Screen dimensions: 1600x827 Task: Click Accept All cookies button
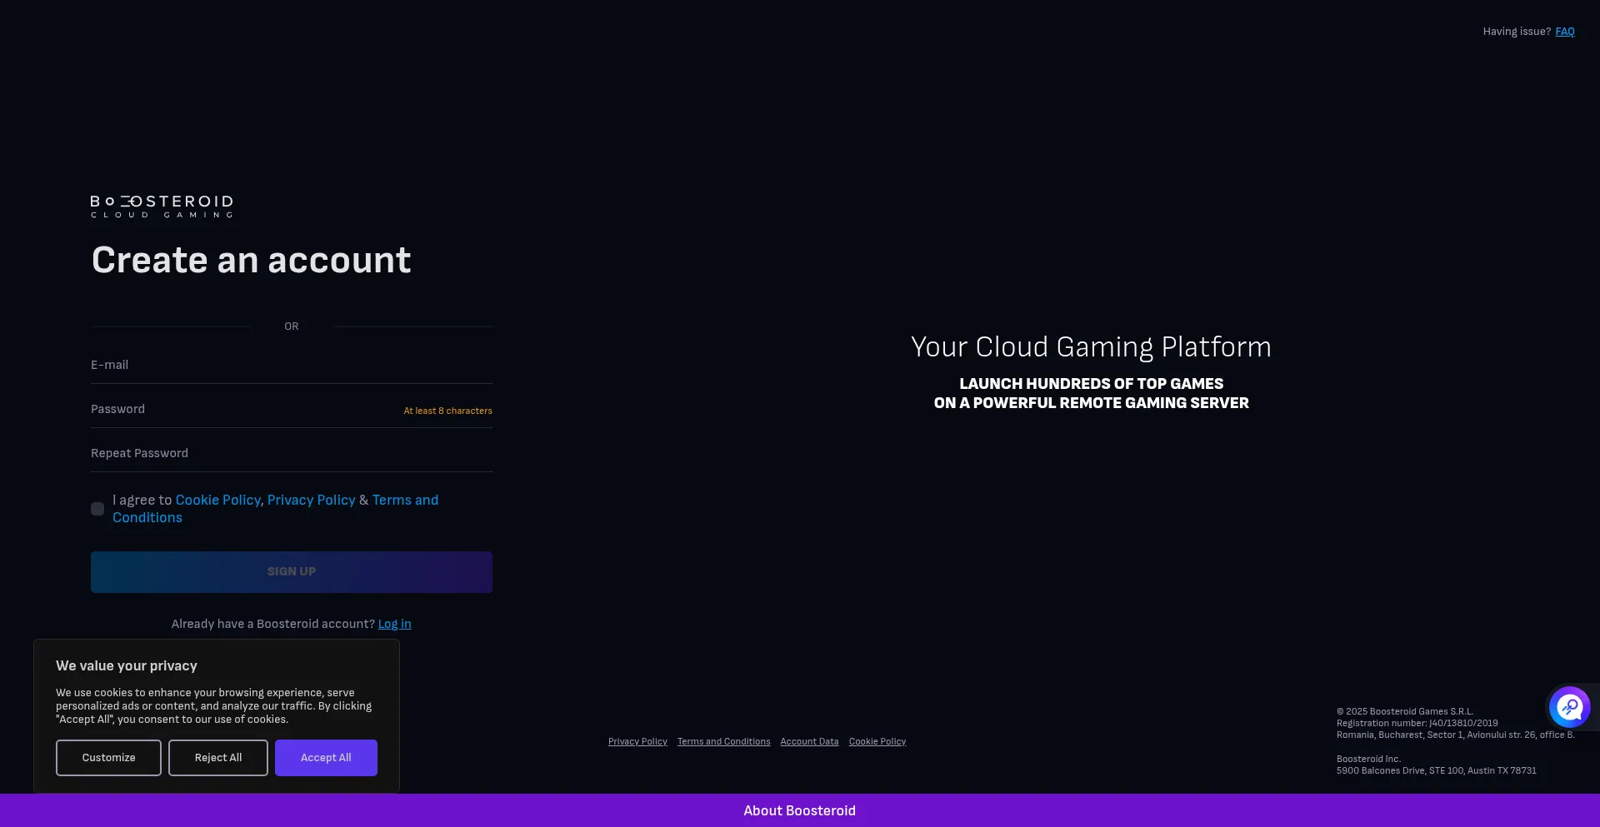[x=326, y=758]
